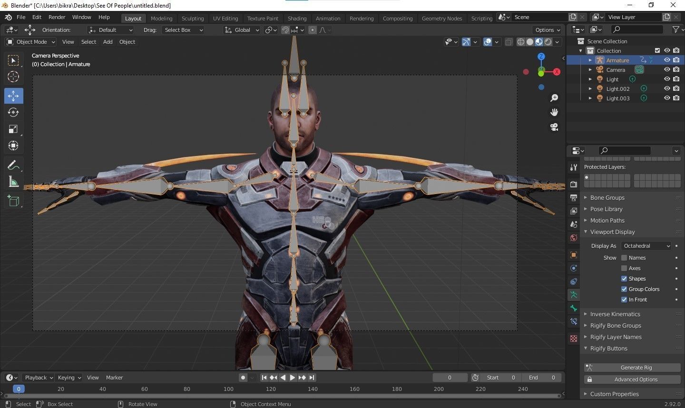Open the Object Constraints properties tab

tap(574, 282)
